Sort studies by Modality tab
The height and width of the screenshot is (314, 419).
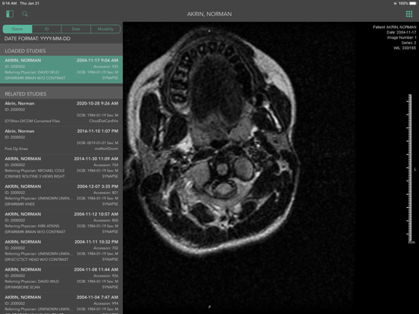point(106,29)
